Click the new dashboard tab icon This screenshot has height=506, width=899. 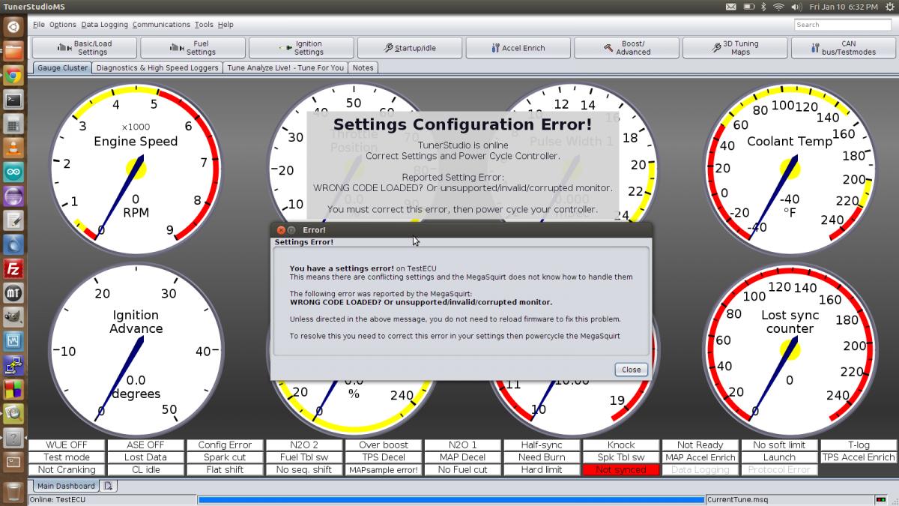109,486
